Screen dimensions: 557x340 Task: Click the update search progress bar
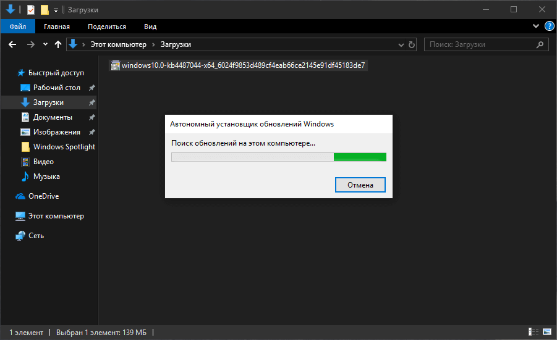(278, 157)
